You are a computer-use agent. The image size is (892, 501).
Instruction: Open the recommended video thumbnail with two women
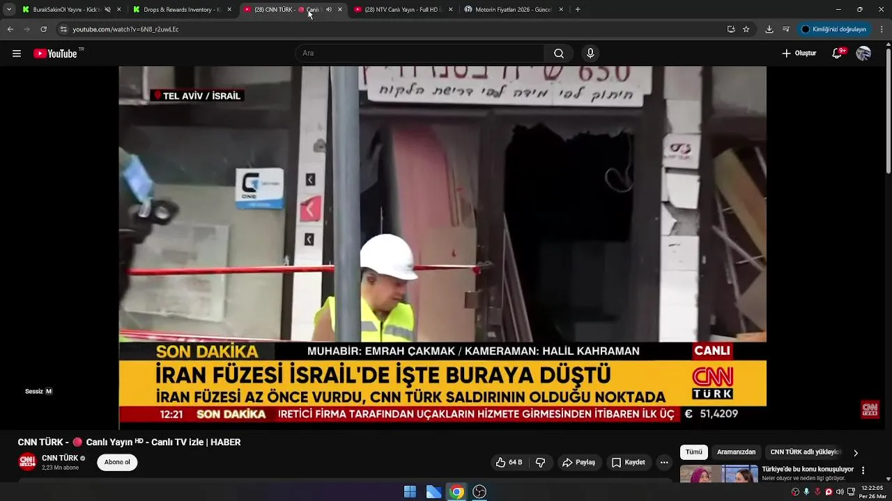[x=718, y=474]
